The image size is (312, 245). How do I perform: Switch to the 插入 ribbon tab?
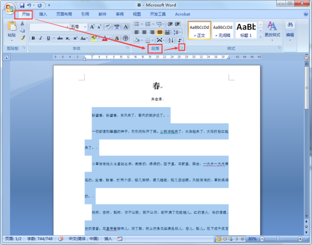click(x=43, y=14)
